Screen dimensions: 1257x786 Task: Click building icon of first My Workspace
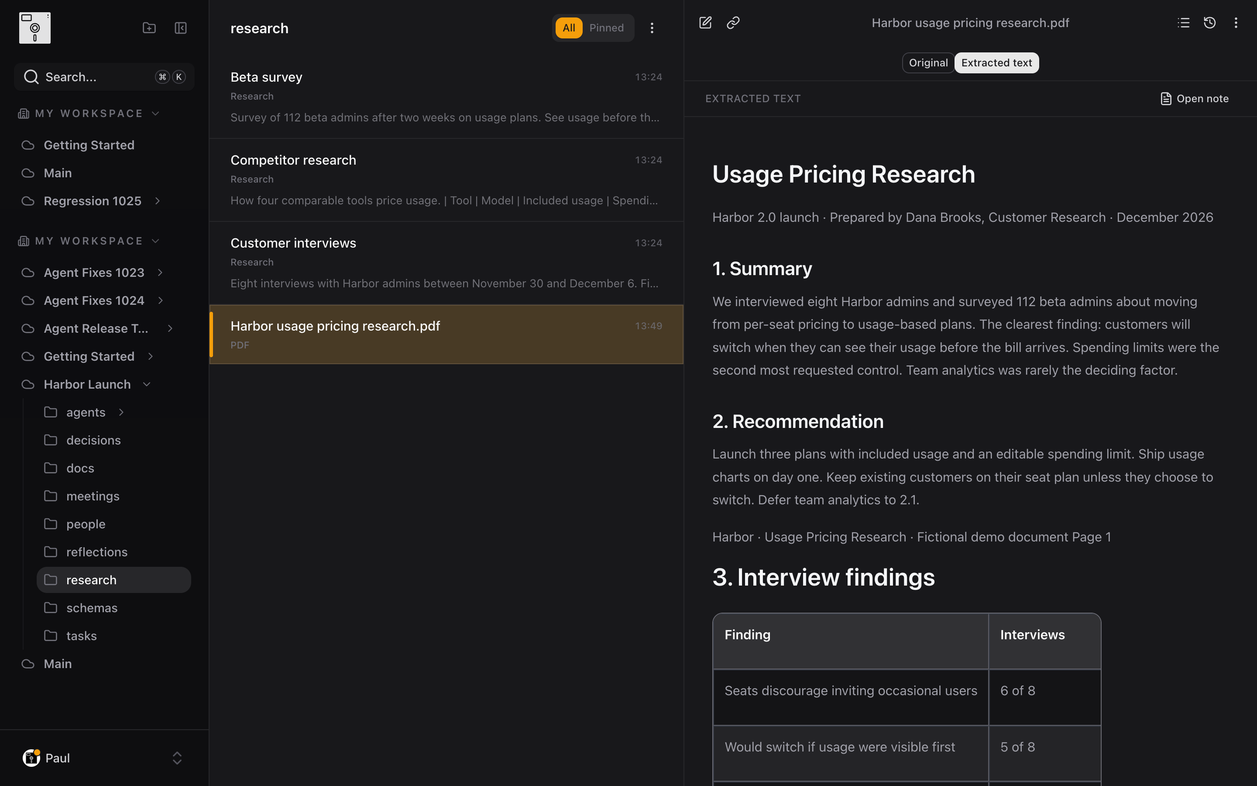pos(24,114)
